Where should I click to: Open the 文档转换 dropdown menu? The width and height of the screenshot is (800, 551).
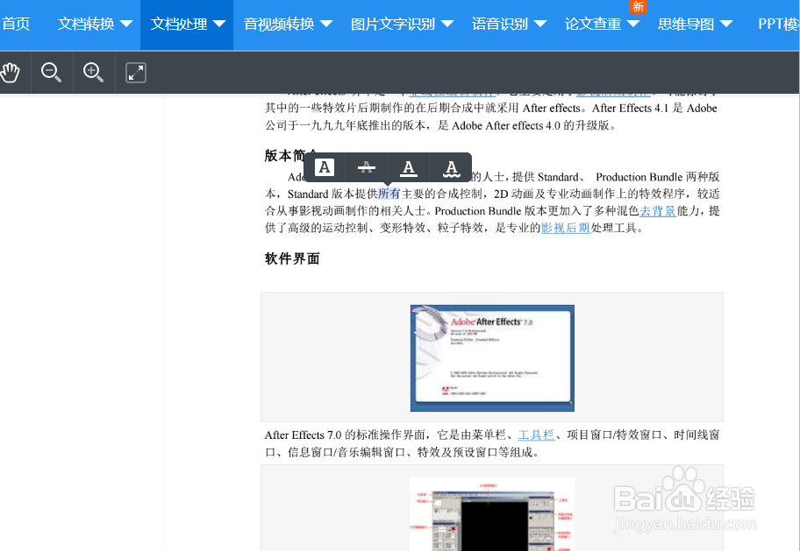pos(94,24)
